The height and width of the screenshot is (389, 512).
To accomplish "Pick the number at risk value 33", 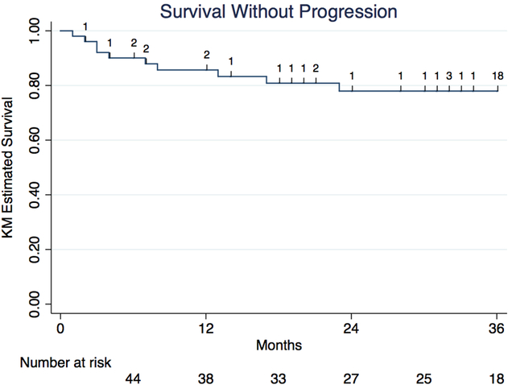I will pyautogui.click(x=279, y=378).
